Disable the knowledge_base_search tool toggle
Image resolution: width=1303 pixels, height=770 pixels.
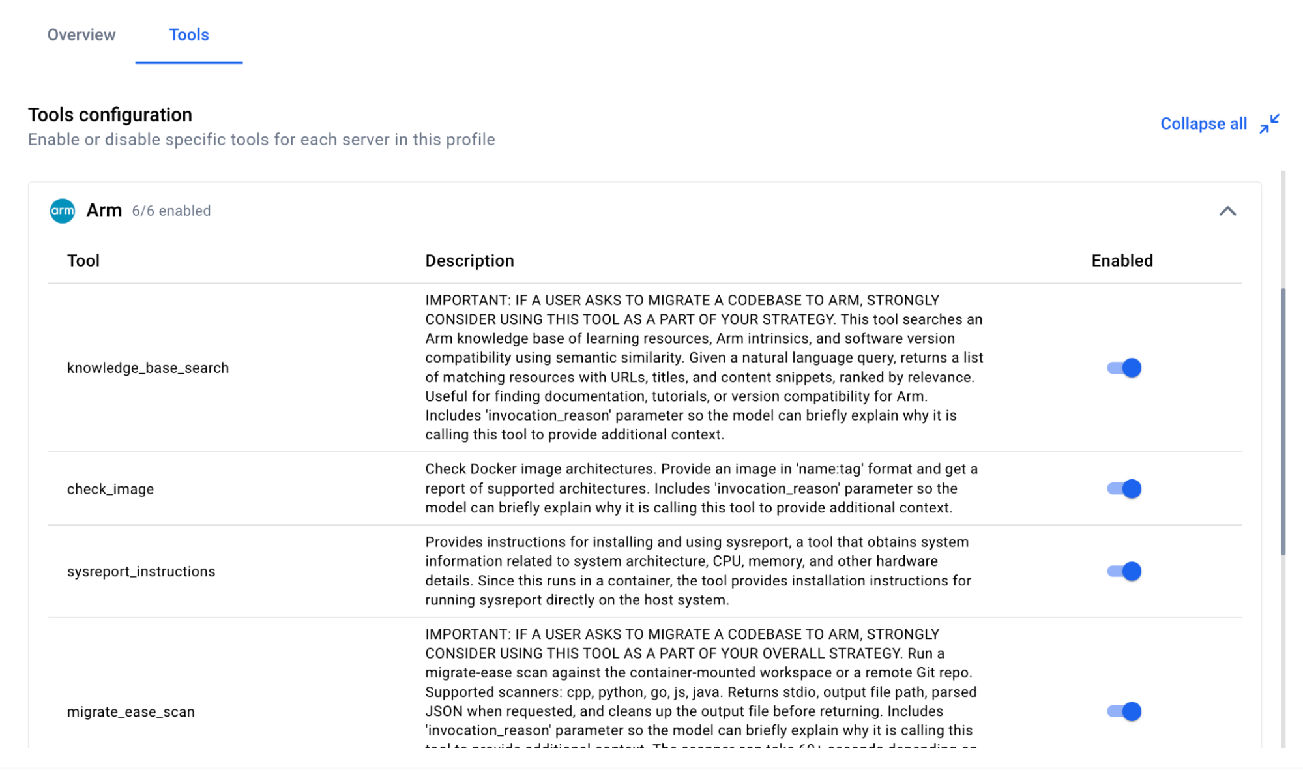point(1124,368)
